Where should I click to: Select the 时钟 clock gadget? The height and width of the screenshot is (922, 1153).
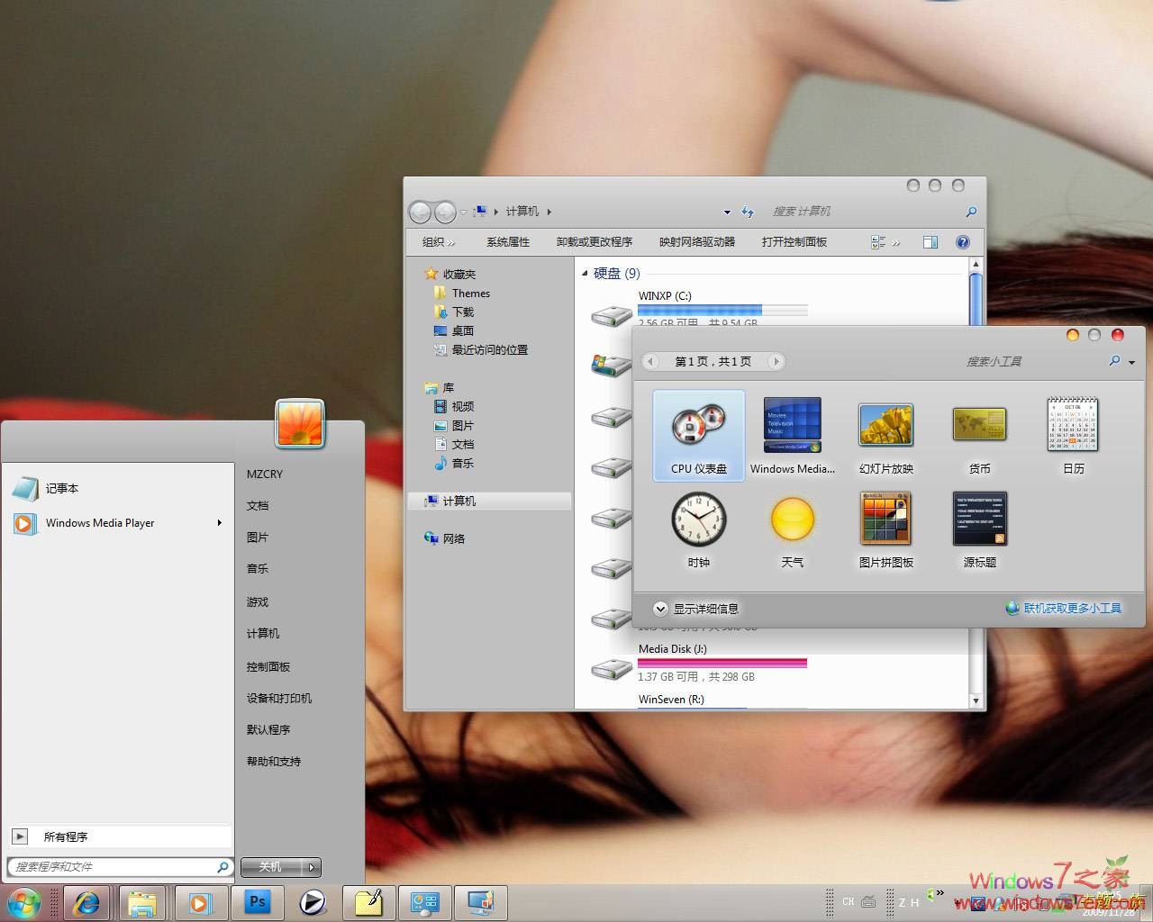coord(698,529)
